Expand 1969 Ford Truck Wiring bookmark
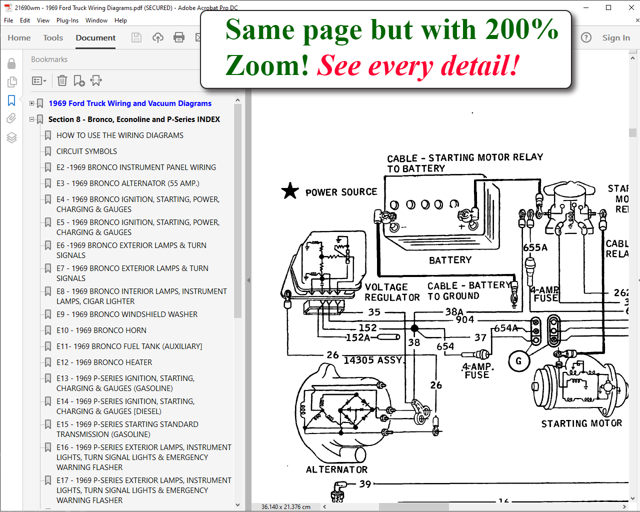 click(32, 103)
